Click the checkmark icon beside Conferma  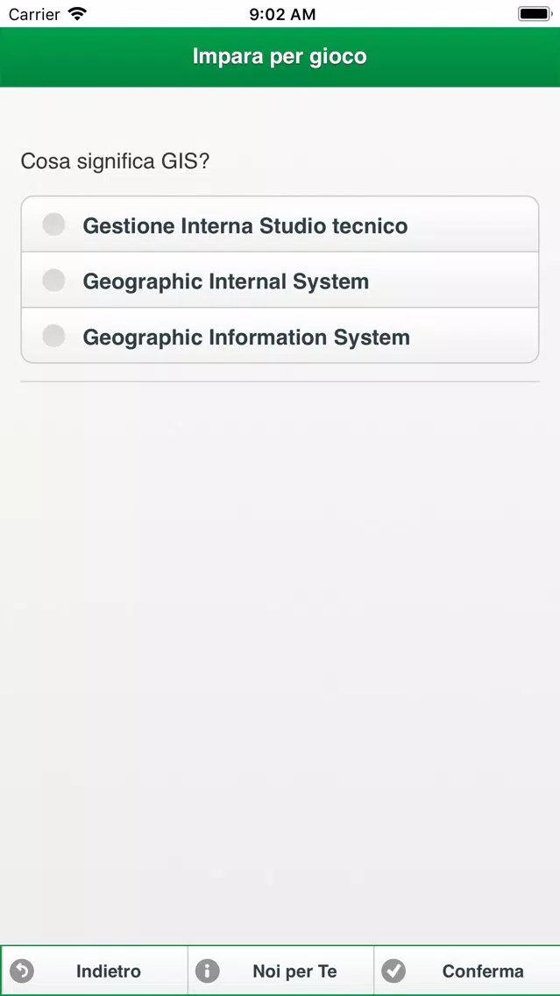393,971
